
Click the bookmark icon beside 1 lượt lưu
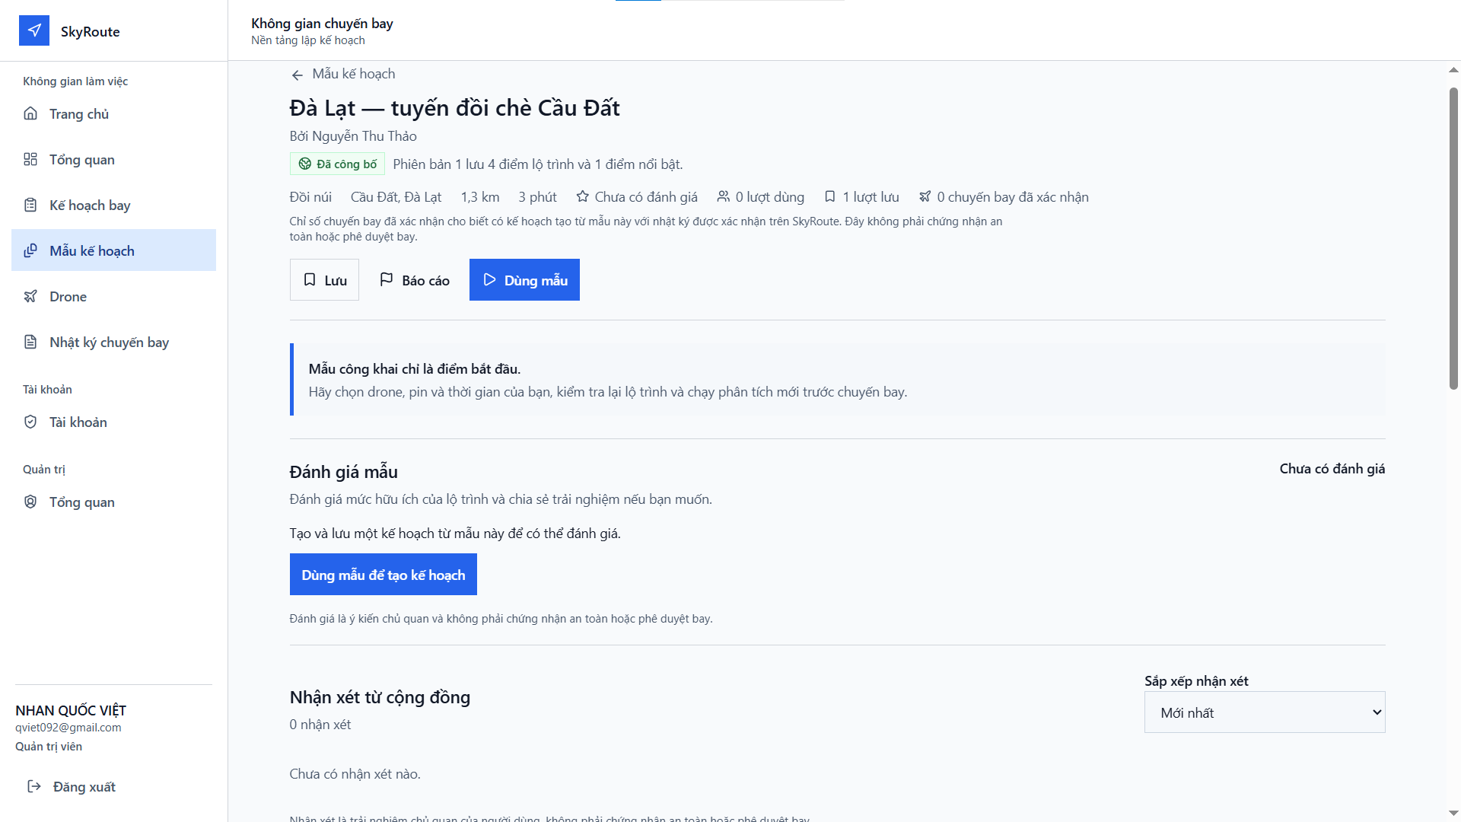click(830, 196)
